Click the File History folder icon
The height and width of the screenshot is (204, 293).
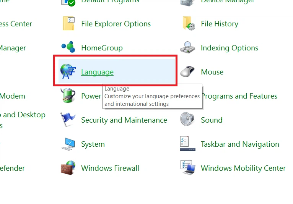click(189, 24)
